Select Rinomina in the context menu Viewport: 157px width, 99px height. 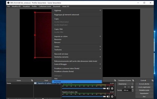pos(77,39)
